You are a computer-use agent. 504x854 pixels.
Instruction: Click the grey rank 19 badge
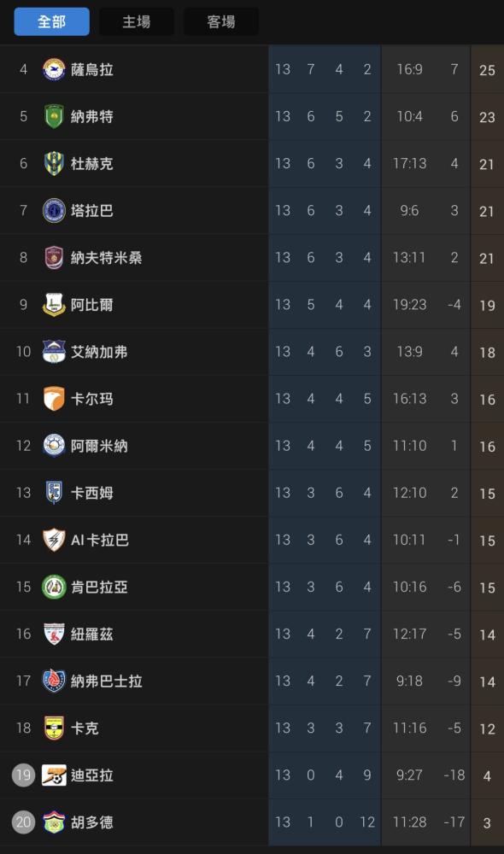pyautogui.click(x=23, y=775)
